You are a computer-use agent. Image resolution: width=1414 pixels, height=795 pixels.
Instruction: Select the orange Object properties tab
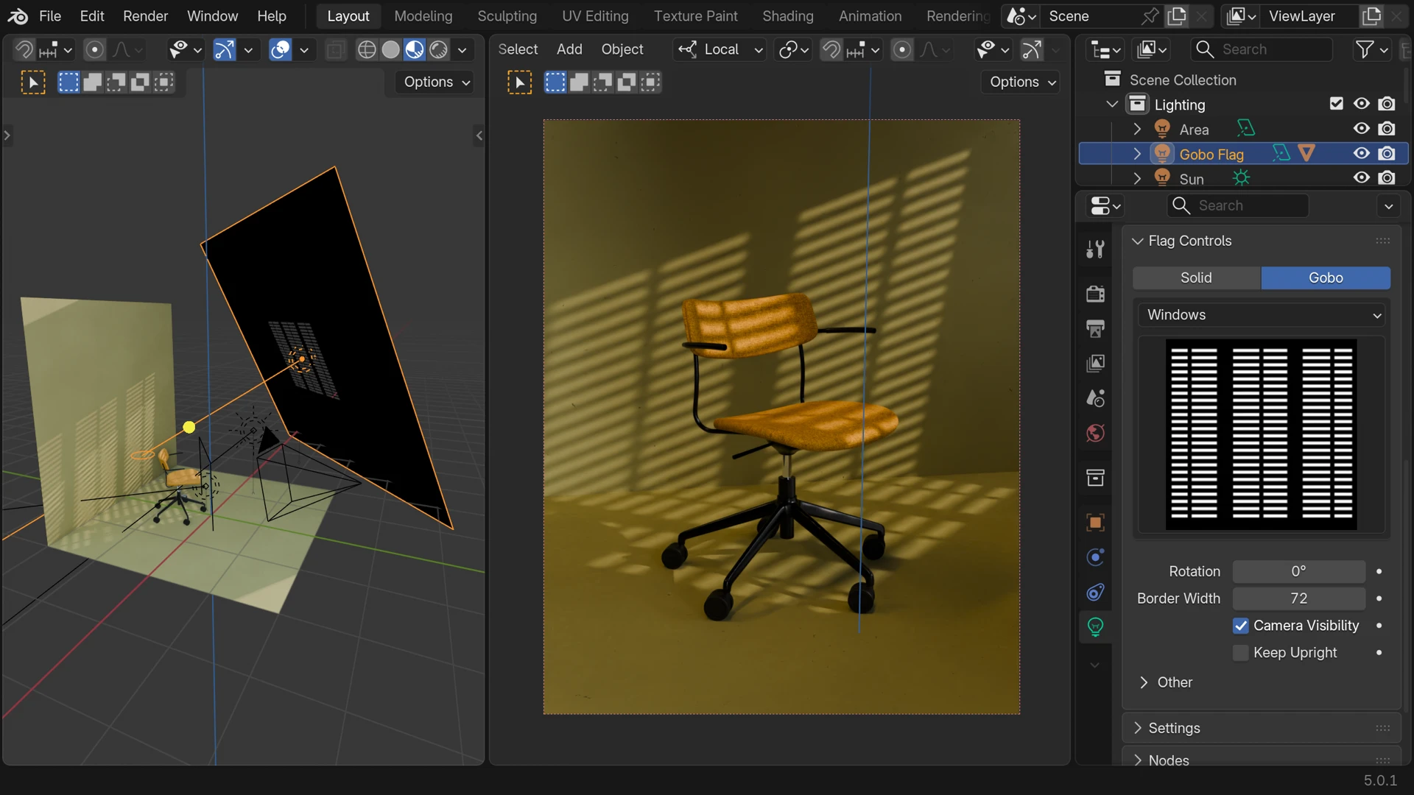click(1095, 522)
